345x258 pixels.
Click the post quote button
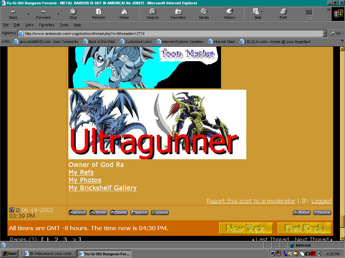pos(322,212)
